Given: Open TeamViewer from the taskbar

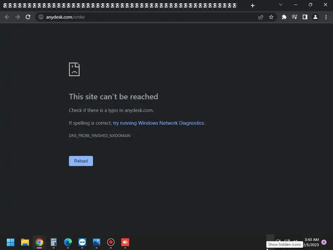Looking at the screenshot, I should pyautogui.click(x=82, y=242).
